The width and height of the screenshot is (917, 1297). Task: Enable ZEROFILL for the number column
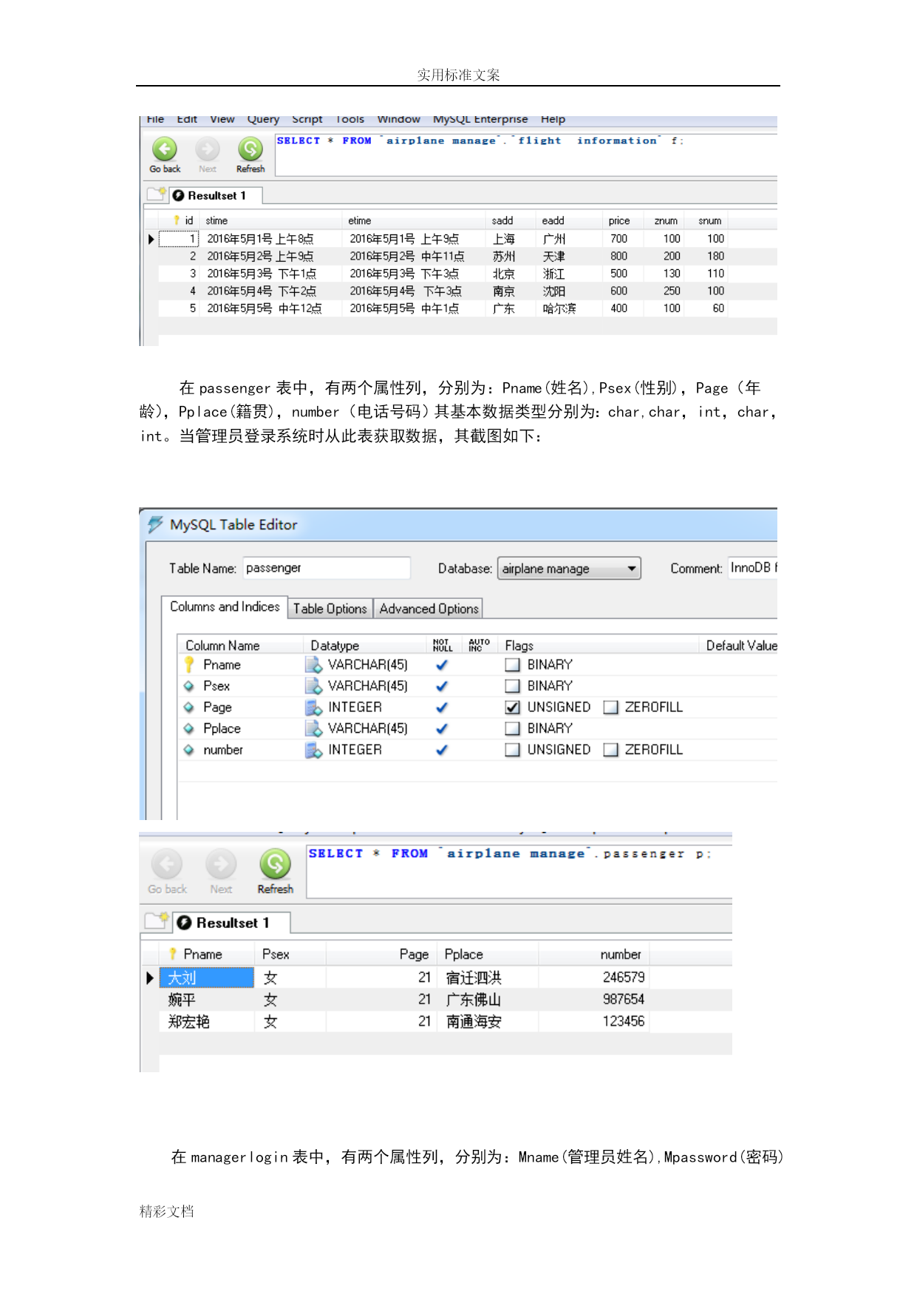pyautogui.click(x=610, y=750)
